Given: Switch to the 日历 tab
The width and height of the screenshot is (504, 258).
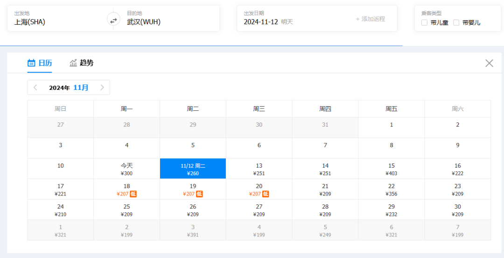Looking at the screenshot, I should tap(40, 63).
